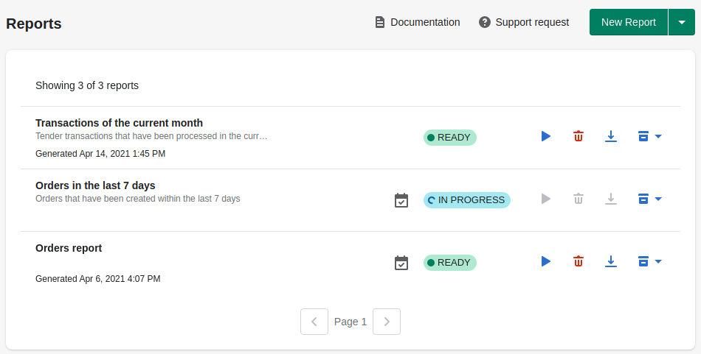Delete the Transactions of the current month report
This screenshot has height=354, width=701.
click(578, 136)
